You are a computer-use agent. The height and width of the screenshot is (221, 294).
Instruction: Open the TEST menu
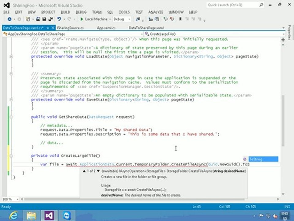click(139, 12)
